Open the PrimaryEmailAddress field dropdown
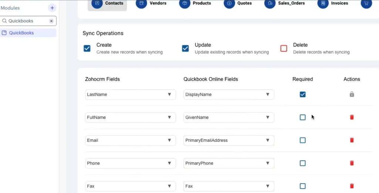 pyautogui.click(x=229, y=140)
